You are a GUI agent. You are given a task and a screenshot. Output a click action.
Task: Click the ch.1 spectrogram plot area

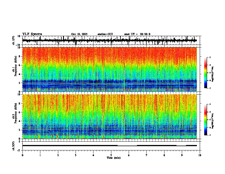point(110,69)
